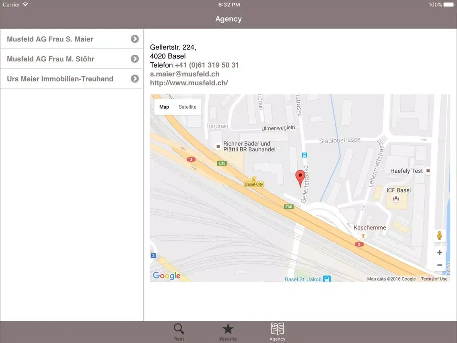Click the Lehenmattstrasse street label
The image size is (457, 343).
376,163
